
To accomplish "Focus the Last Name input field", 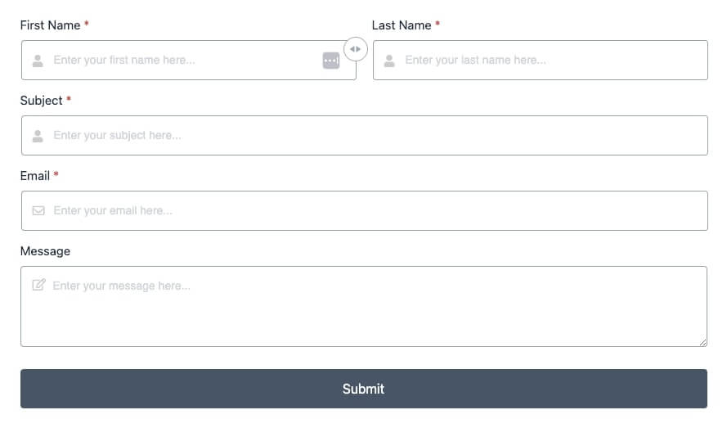I will 548,61.
